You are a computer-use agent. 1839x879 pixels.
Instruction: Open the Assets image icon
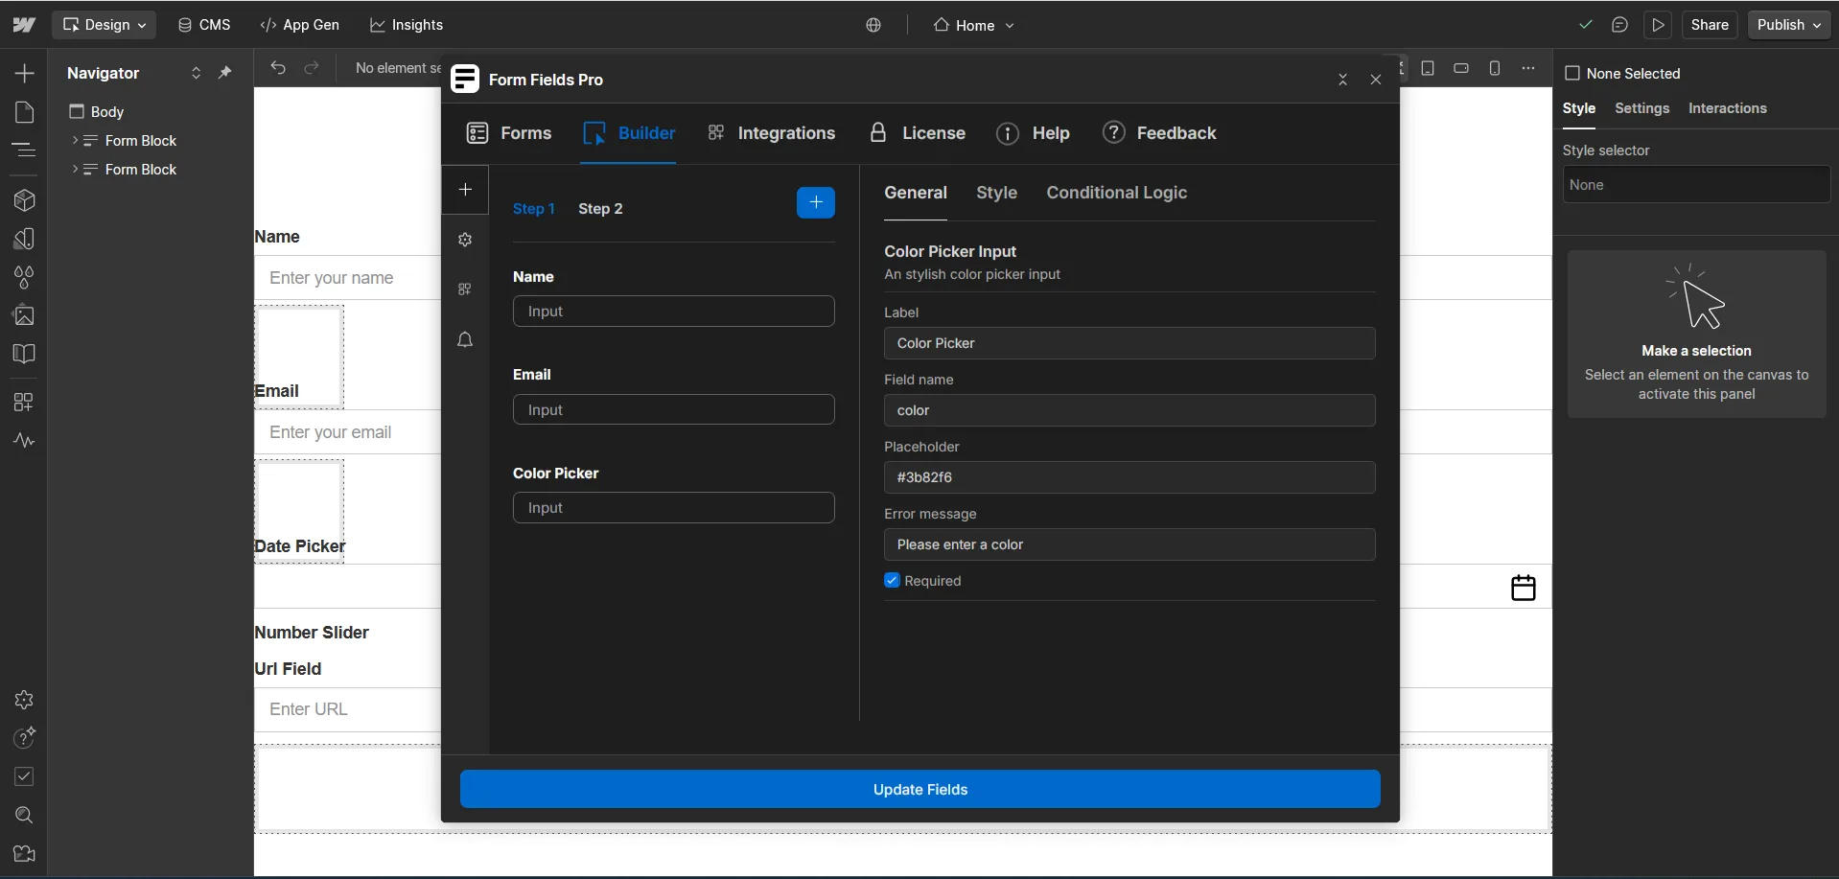coord(24,315)
